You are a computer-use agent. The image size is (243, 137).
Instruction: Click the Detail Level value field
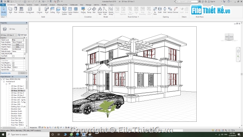pyautogui.click(x=18, y=40)
